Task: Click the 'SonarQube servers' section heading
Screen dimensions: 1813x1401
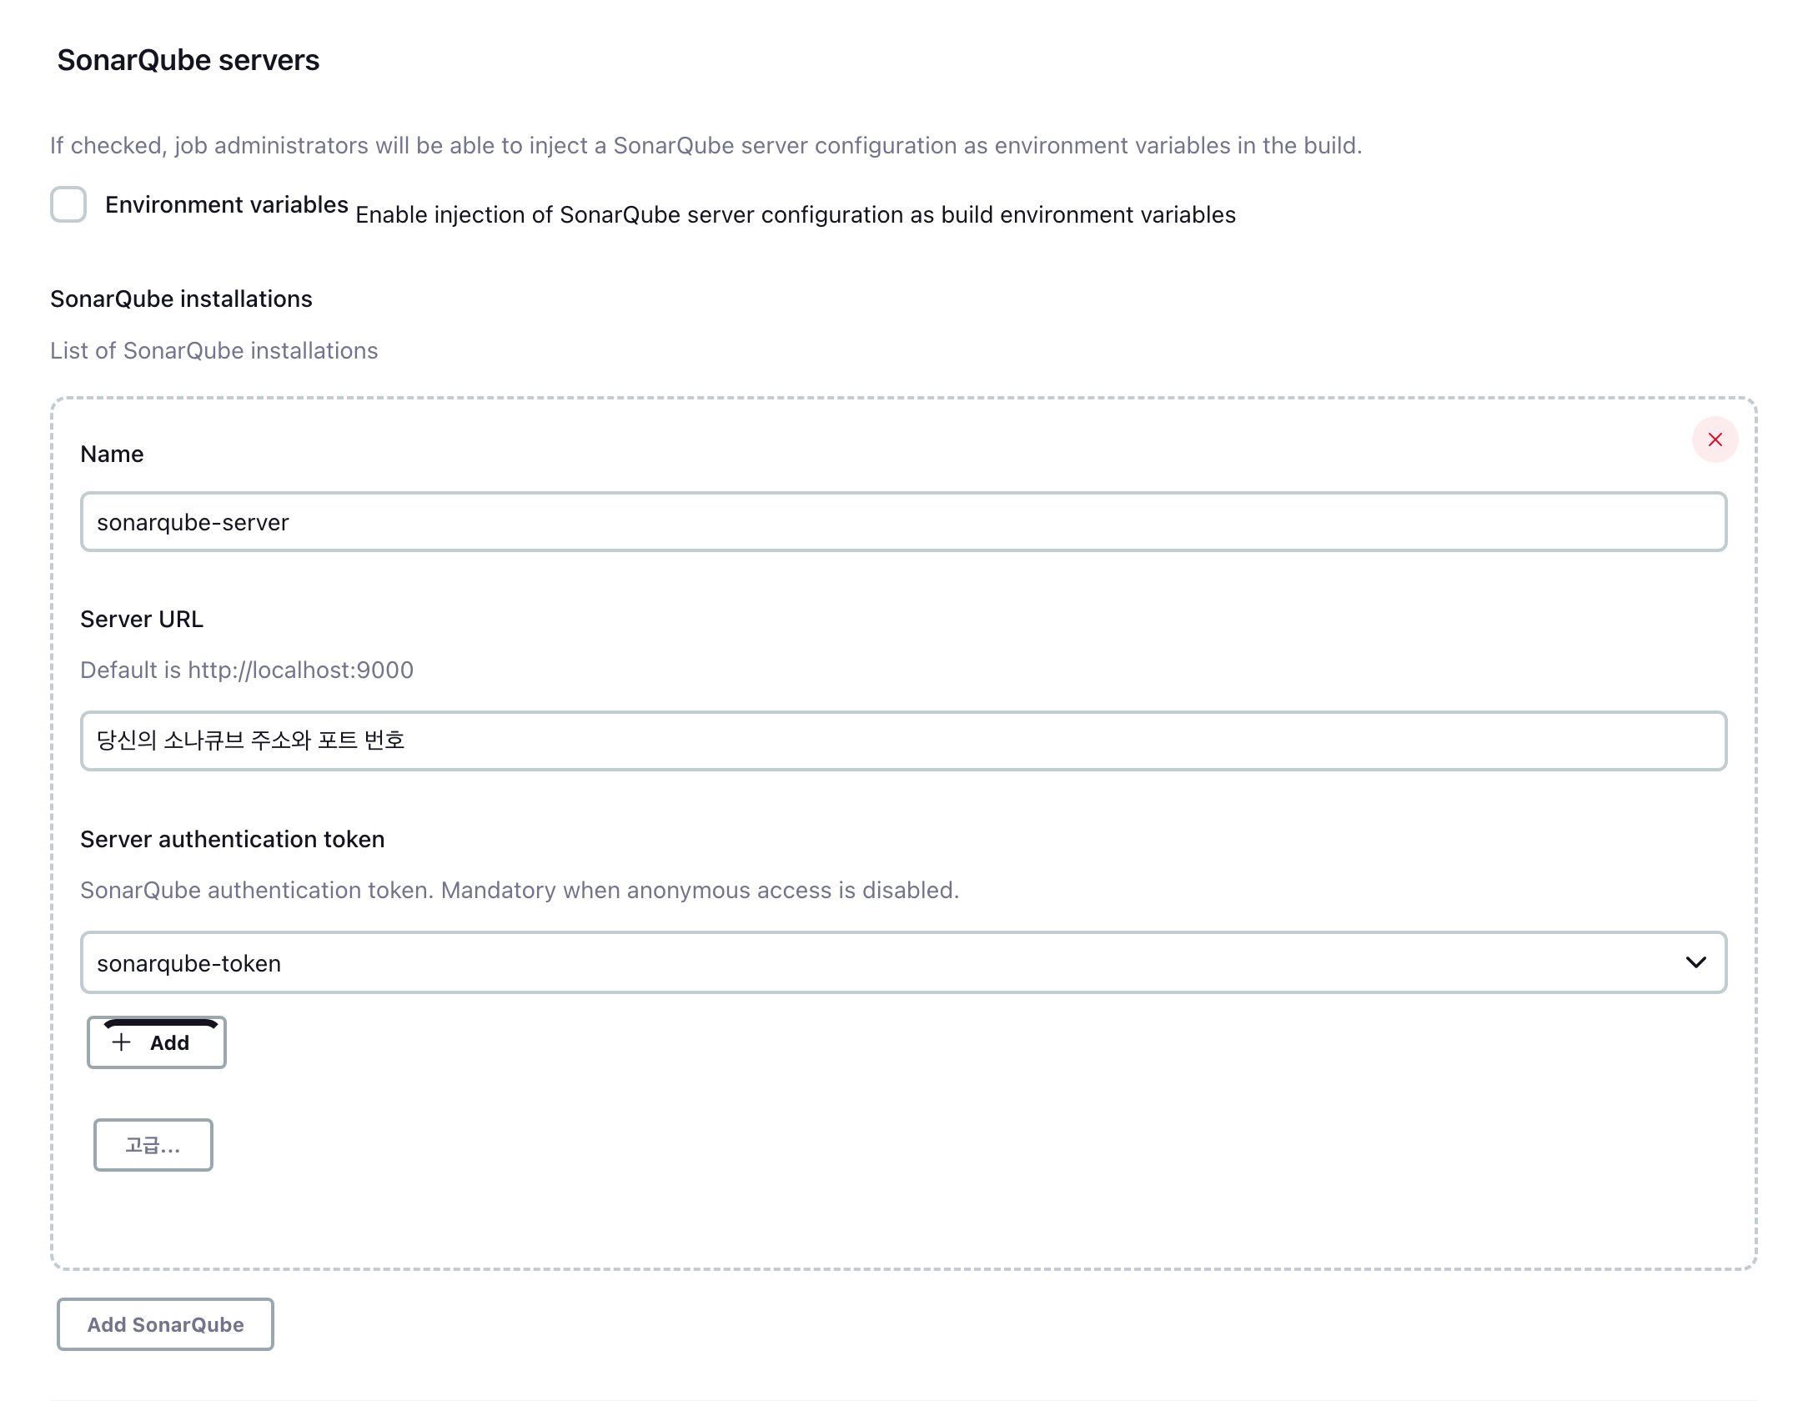Action: click(188, 60)
